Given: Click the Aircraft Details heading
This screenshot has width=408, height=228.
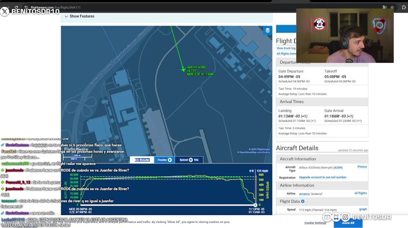Looking at the screenshot, I should tap(297, 148).
